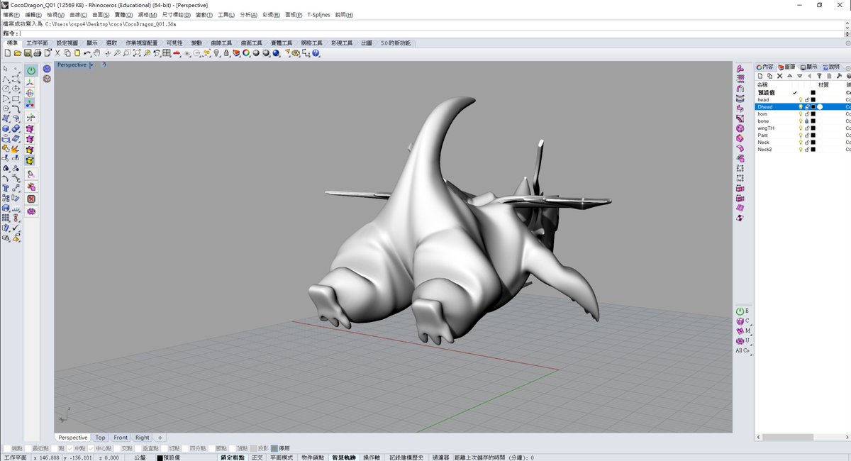The height and width of the screenshot is (461, 851).
Task: Click the light bulb hide objects icon
Action: point(216,52)
